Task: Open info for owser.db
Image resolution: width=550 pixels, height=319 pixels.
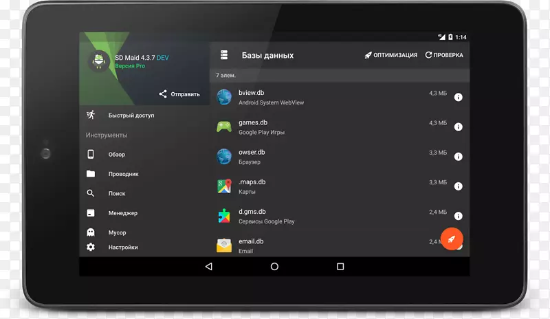Action: tap(458, 157)
